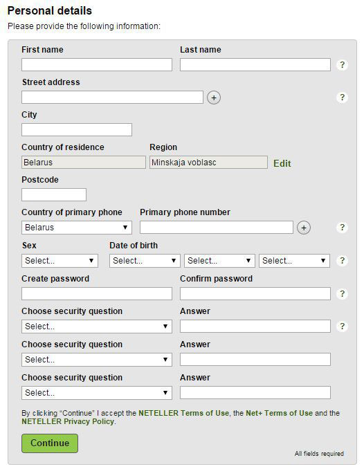The image size is (364, 469).
Task: Open the first Date of birth dropdown
Action: click(x=145, y=261)
